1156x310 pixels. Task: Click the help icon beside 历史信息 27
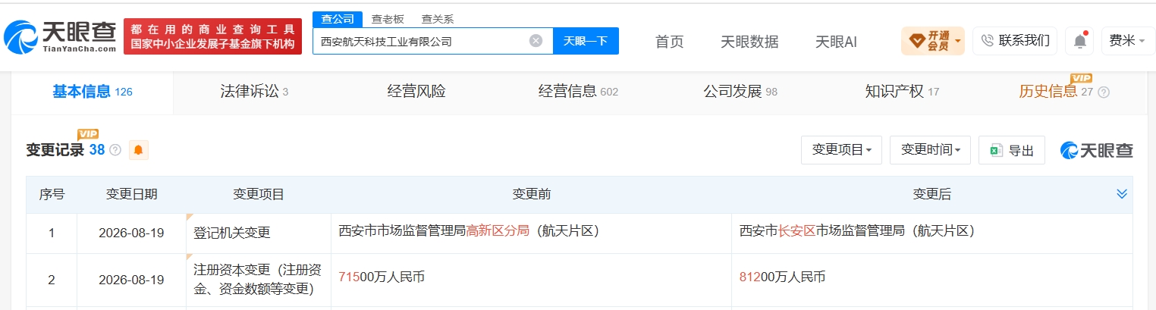pyautogui.click(x=1104, y=92)
